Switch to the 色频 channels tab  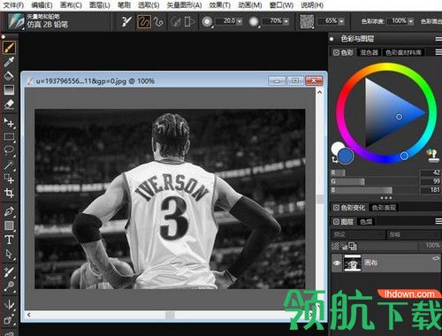click(x=366, y=221)
